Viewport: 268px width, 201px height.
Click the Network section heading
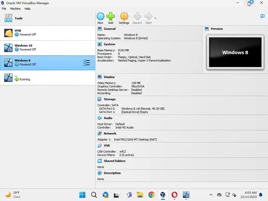coord(110,133)
